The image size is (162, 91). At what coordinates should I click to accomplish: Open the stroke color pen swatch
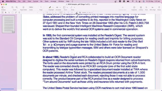(x=77, y=12)
